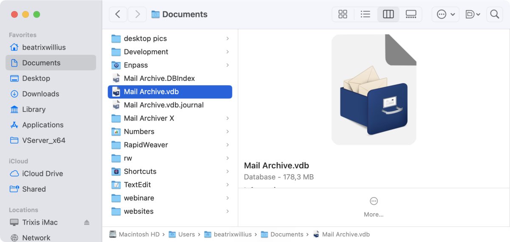This screenshot has height=242, width=510.
Task: Open Applications in the sidebar
Action: 51,125
